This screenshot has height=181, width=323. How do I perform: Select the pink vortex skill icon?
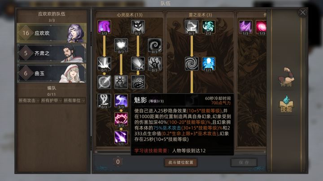pyautogui.click(x=261, y=27)
